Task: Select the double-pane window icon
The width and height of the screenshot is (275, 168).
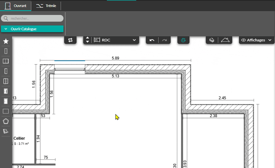Action: pos(6,61)
